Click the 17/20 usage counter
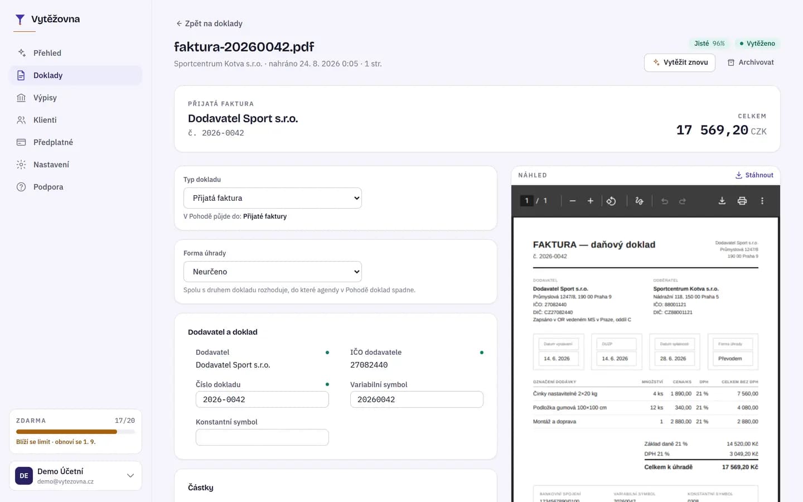This screenshot has width=803, height=502. (x=125, y=421)
